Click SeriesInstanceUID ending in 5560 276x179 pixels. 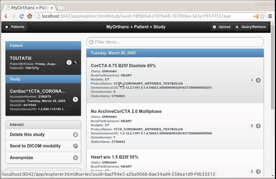151,133
